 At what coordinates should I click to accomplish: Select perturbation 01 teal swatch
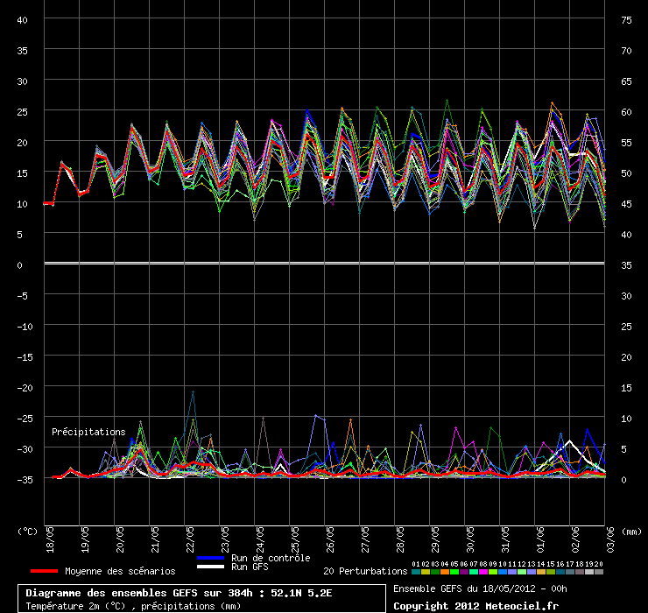tap(416, 572)
